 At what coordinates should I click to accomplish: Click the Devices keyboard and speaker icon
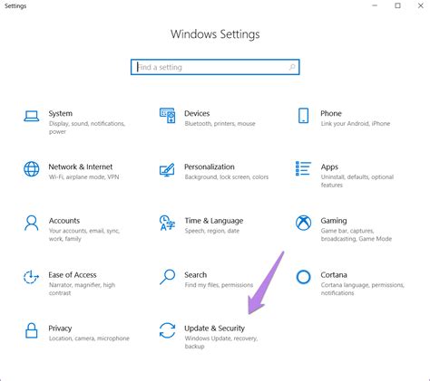pos(167,116)
